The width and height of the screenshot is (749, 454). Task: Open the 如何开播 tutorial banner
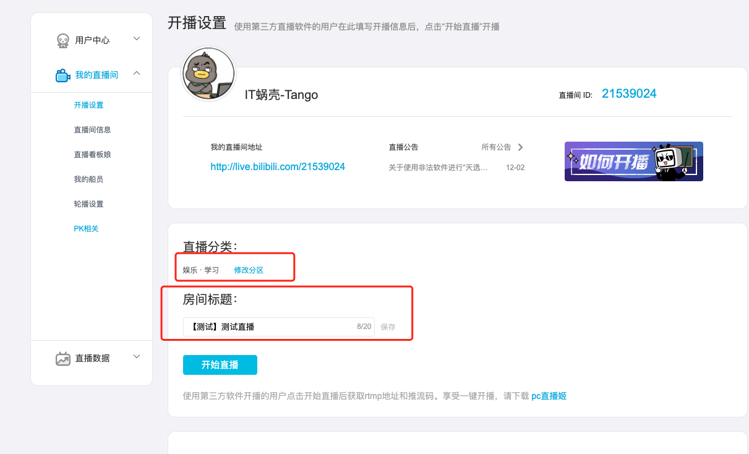click(633, 161)
